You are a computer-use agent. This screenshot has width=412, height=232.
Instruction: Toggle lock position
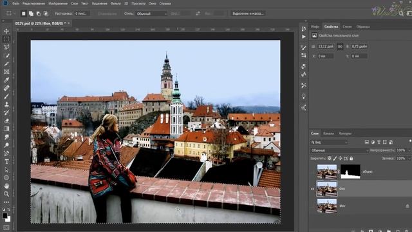coord(341,159)
